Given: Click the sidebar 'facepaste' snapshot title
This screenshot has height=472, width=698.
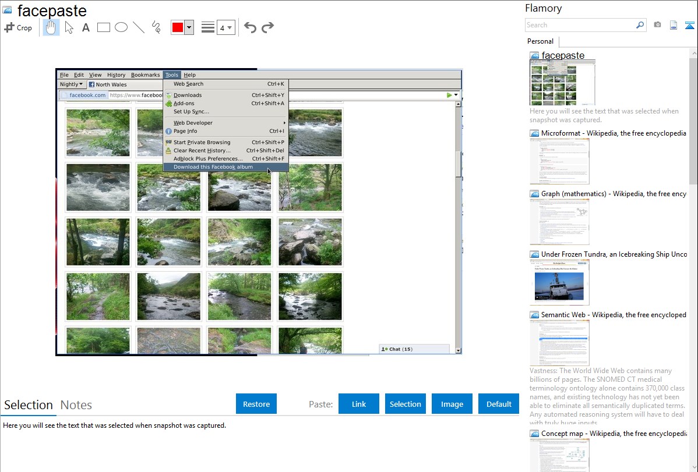Looking at the screenshot, I should 563,55.
